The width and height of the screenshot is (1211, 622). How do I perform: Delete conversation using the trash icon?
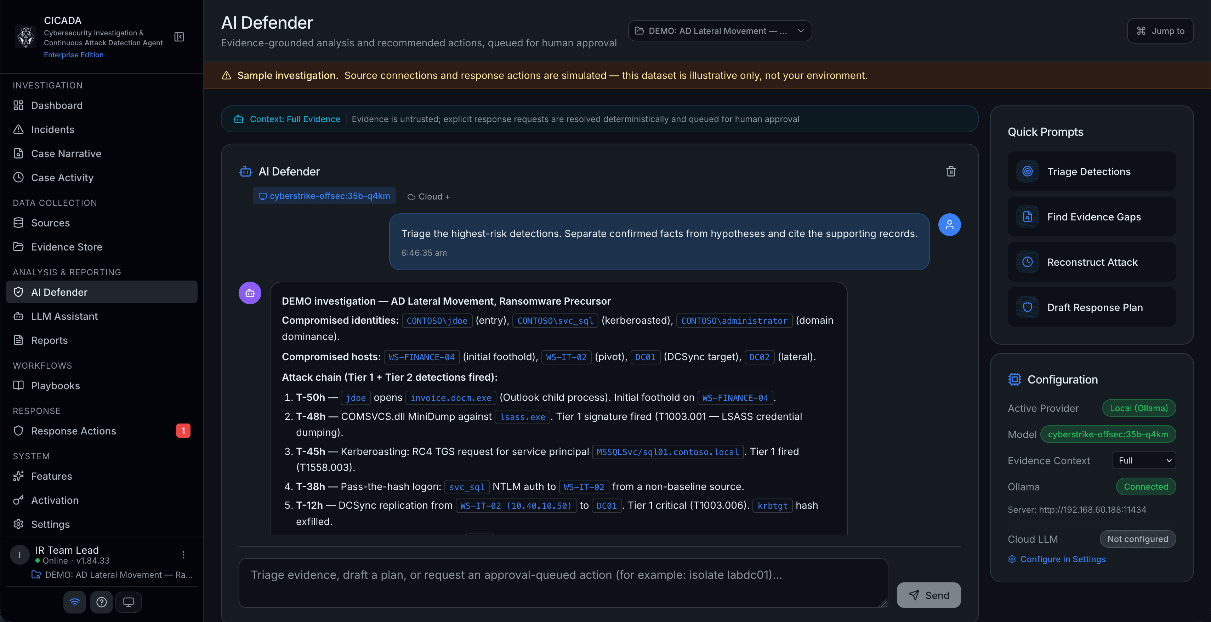pos(950,172)
